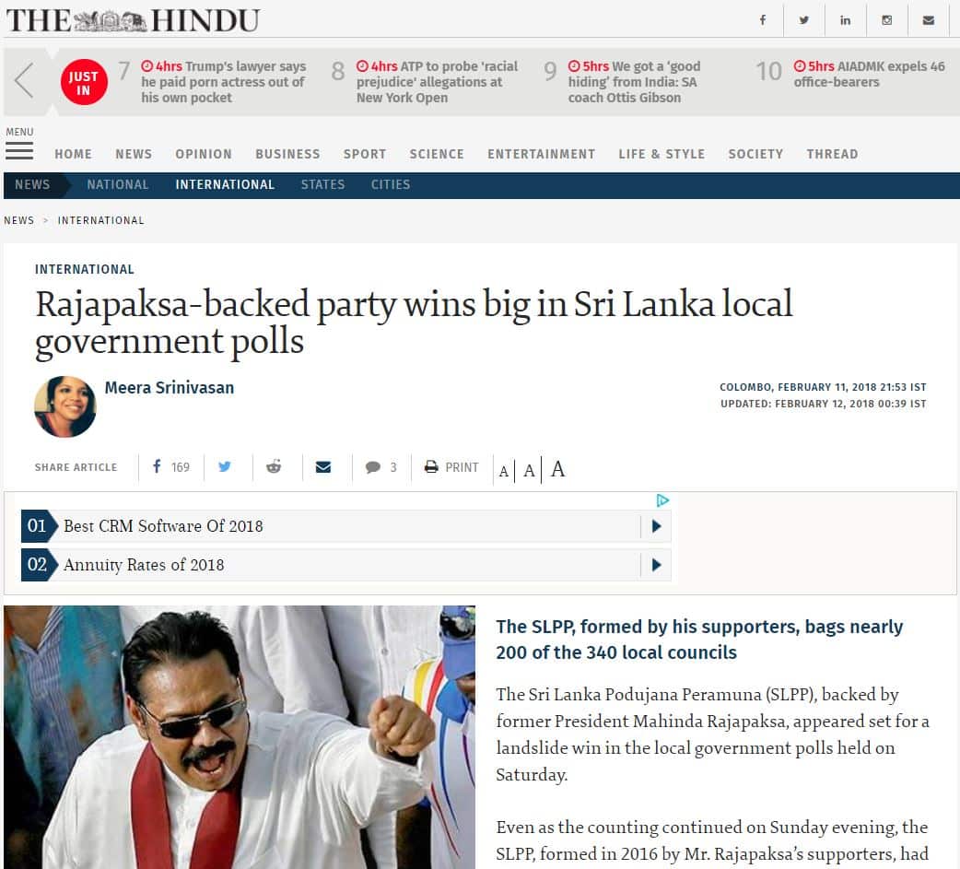Click the header email newsletter envelope icon
The image size is (960, 869).
click(928, 20)
